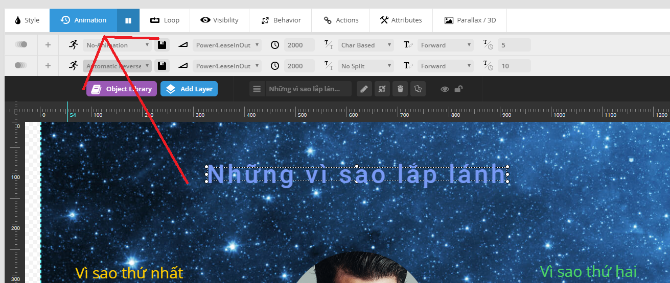Open the Visibility tab
The width and height of the screenshot is (670, 283).
pyautogui.click(x=219, y=20)
